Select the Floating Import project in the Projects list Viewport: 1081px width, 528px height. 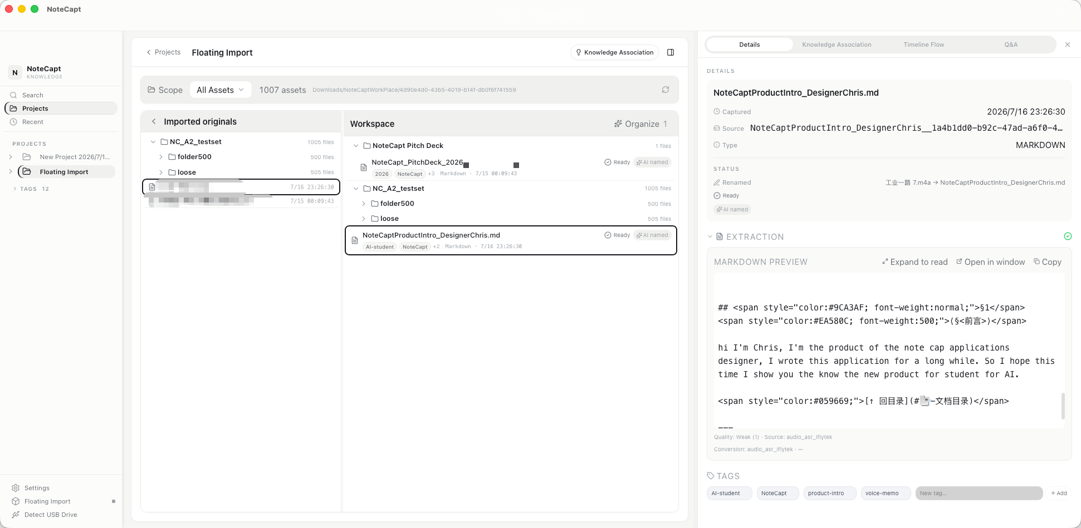pyautogui.click(x=66, y=172)
